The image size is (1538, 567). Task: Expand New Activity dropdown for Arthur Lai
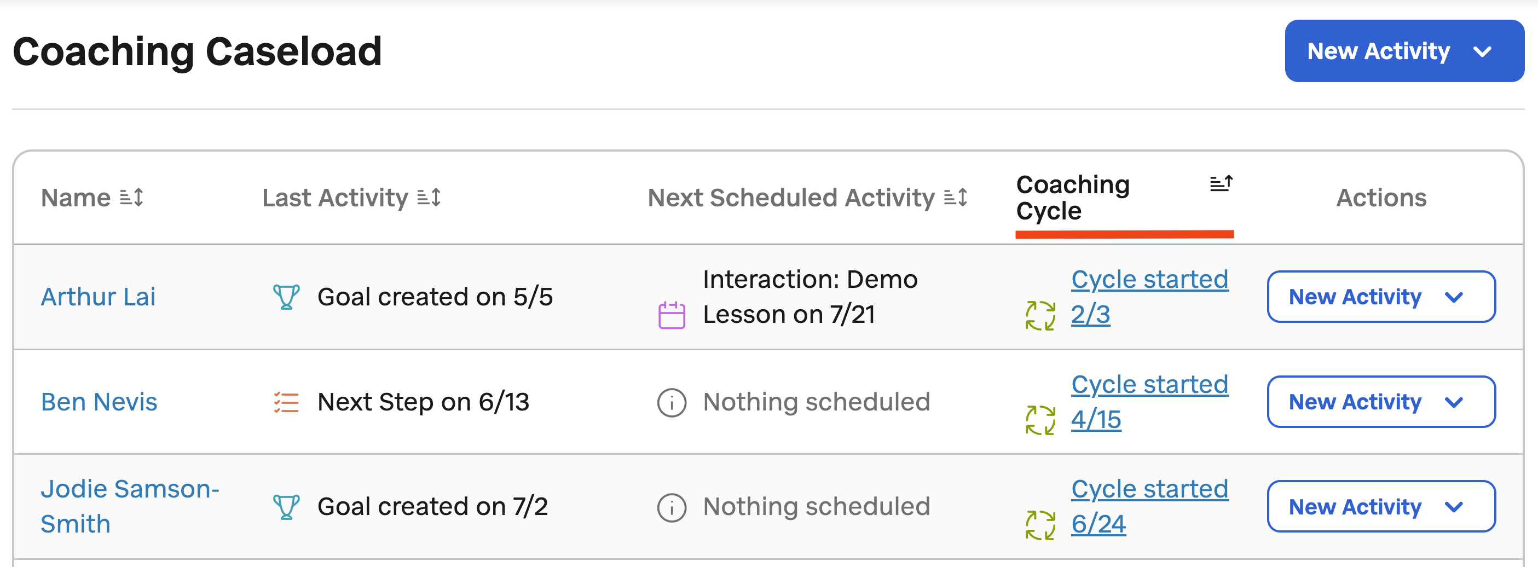pyautogui.click(x=1381, y=297)
